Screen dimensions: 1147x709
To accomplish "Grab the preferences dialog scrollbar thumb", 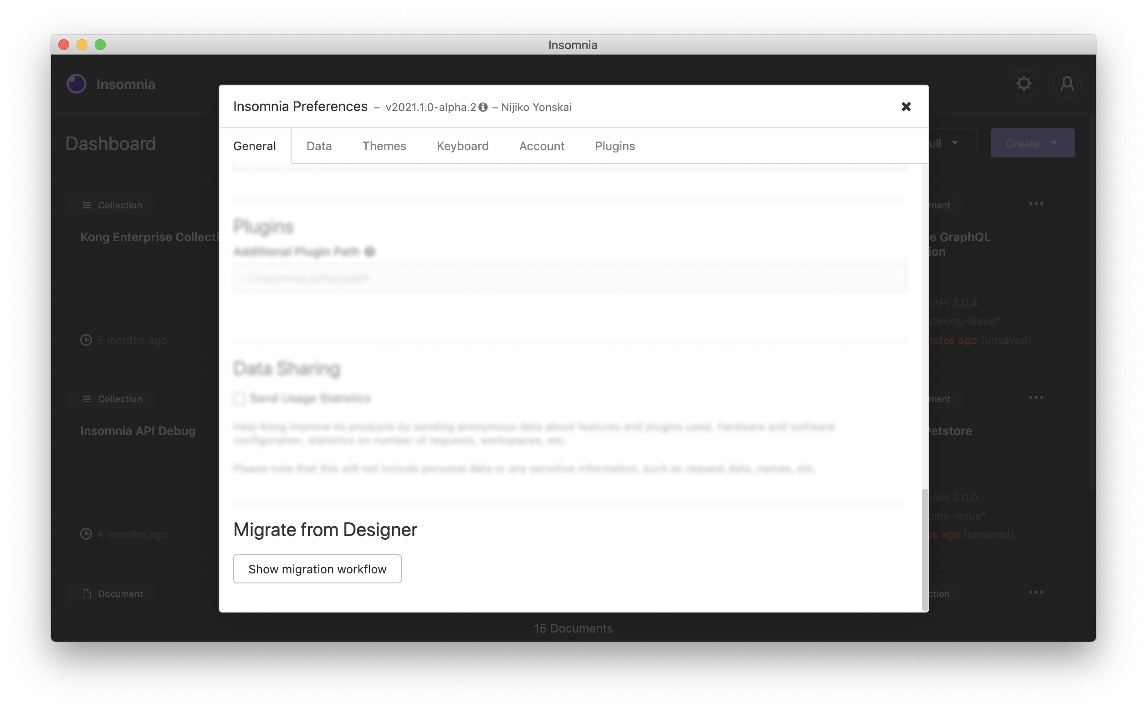I will coord(925,549).
